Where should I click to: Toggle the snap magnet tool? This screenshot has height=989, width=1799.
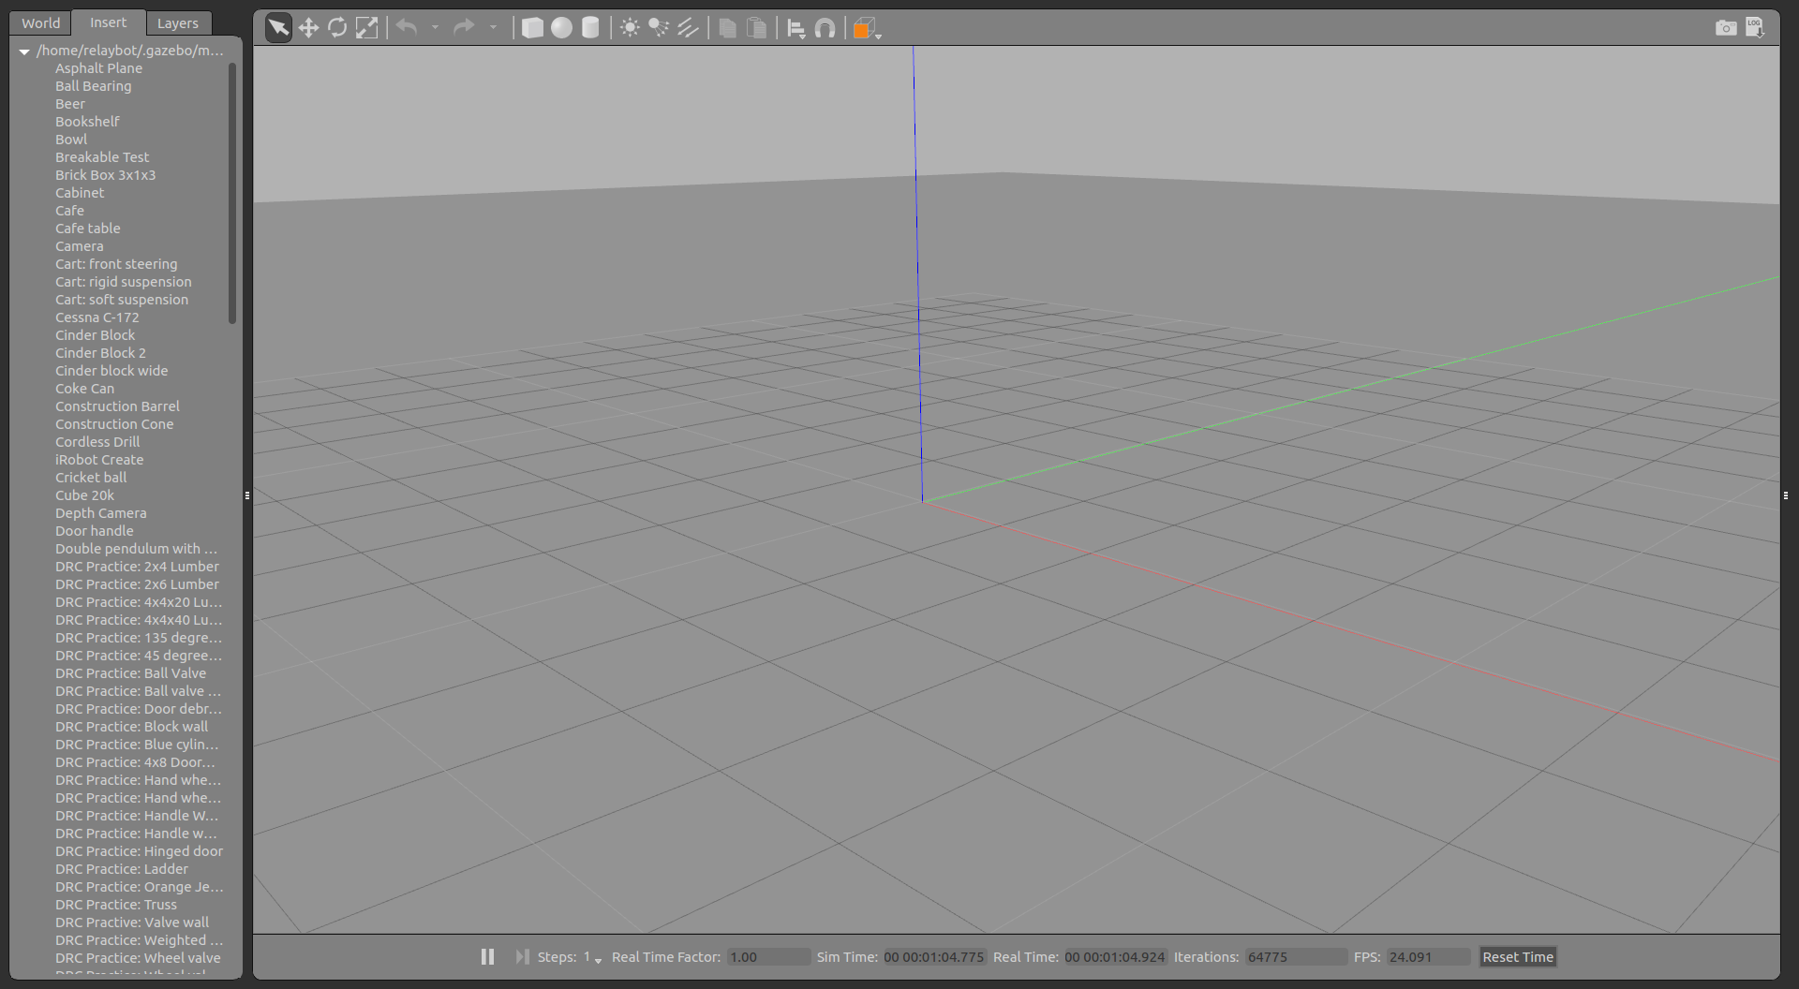[825, 28]
